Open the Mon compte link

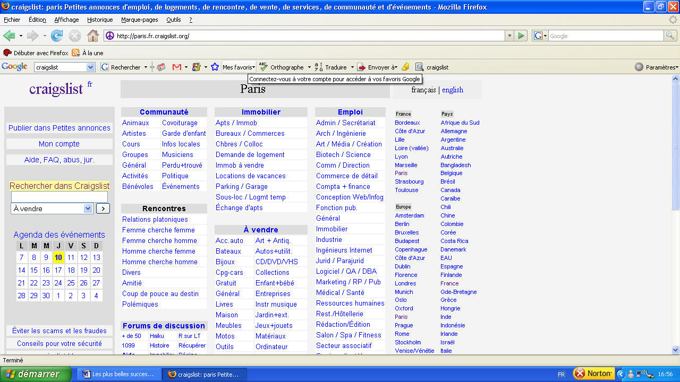pyautogui.click(x=59, y=144)
